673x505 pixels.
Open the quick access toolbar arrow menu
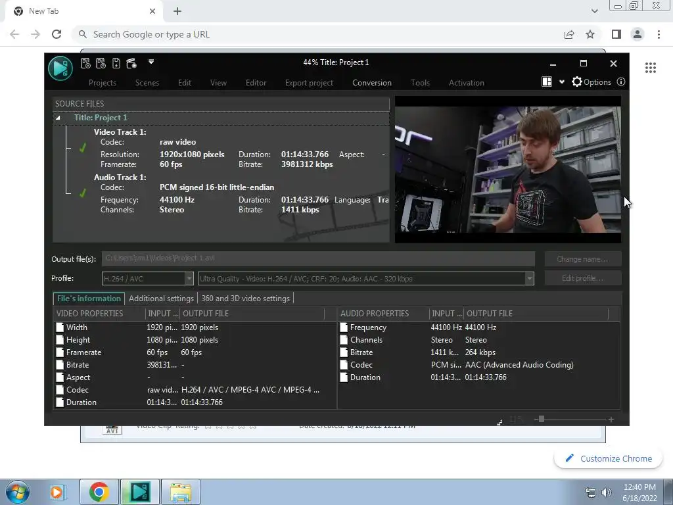tap(151, 62)
